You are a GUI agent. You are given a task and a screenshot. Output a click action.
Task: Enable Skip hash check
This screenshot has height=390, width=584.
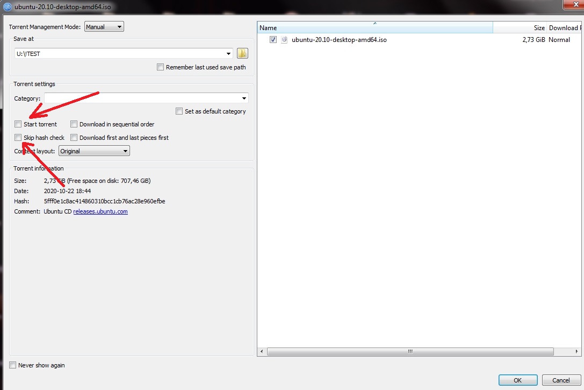coord(18,138)
